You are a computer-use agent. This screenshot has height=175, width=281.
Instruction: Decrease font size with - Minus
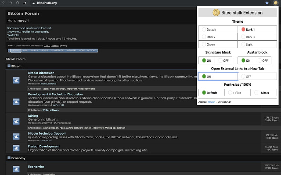tap(263, 92)
